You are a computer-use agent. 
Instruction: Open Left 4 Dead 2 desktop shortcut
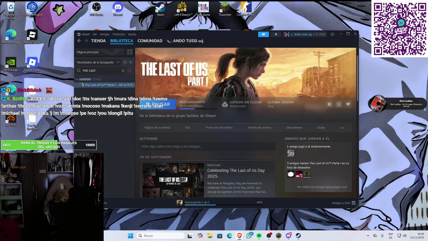[182, 9]
